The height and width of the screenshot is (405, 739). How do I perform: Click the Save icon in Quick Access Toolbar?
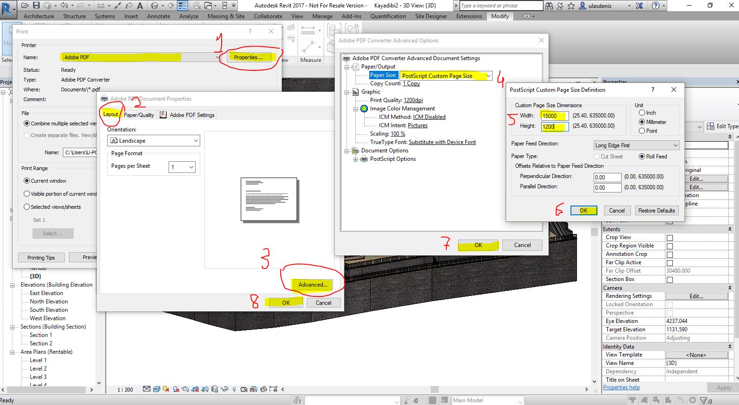tap(36, 6)
